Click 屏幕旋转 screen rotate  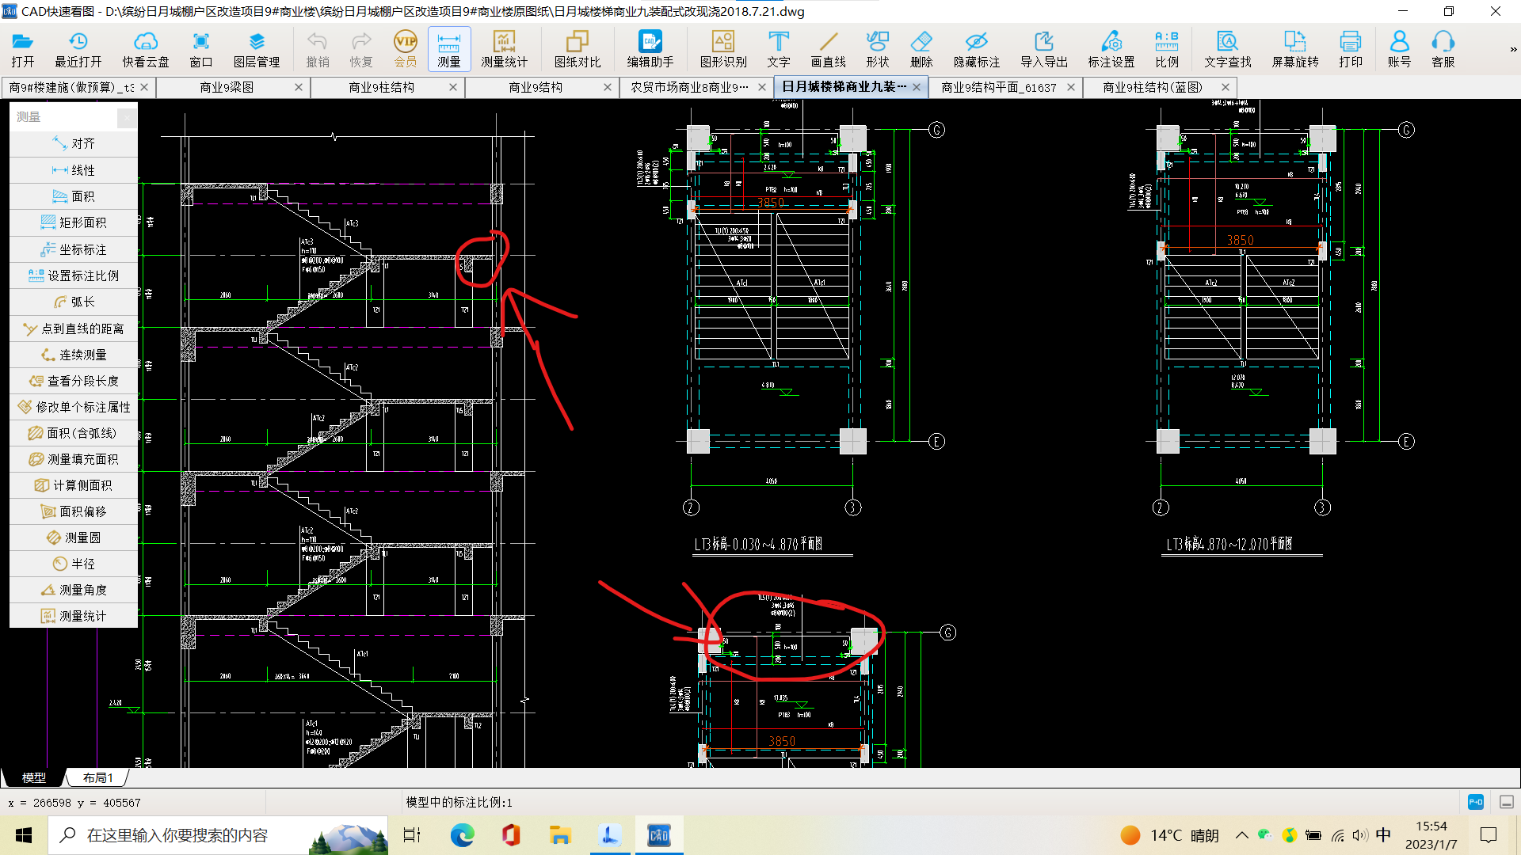pyautogui.click(x=1295, y=49)
